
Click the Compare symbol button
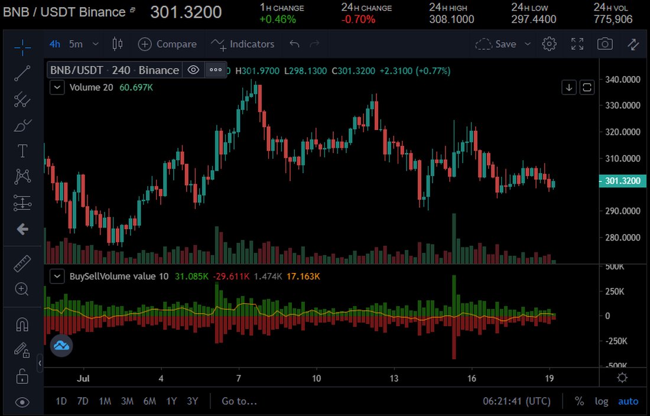167,44
